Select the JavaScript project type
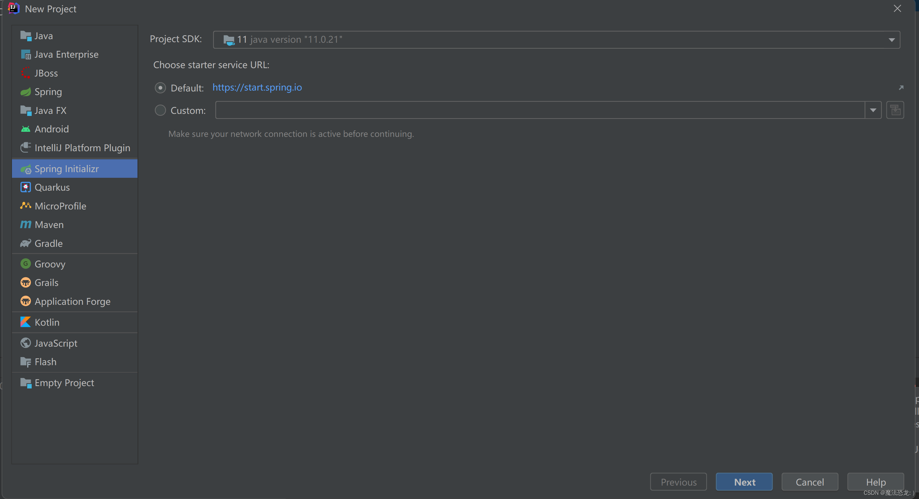Image resolution: width=919 pixels, height=499 pixels. pos(56,342)
